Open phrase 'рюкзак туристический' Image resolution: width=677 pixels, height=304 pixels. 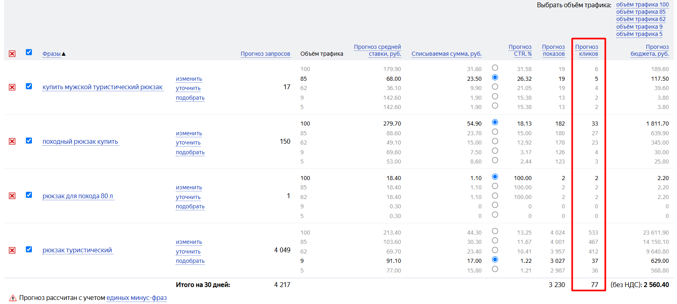77,250
